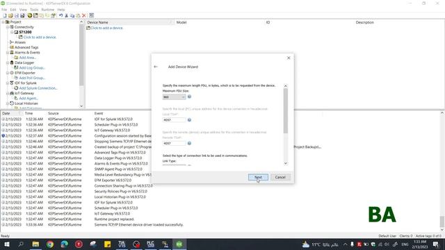
Task: Collapse the S71200 channel node
Action: (x=13, y=32)
